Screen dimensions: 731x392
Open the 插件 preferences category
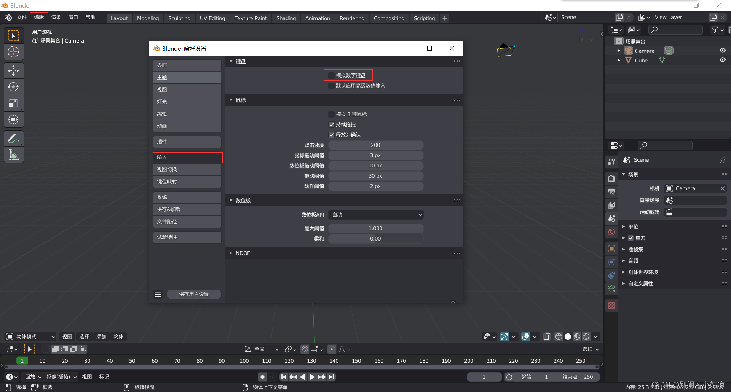tap(187, 142)
